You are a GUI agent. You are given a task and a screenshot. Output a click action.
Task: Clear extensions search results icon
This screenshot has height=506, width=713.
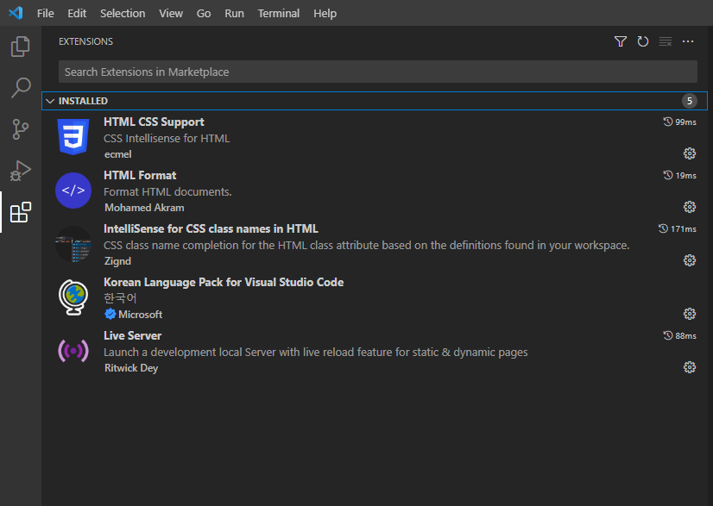pos(666,41)
